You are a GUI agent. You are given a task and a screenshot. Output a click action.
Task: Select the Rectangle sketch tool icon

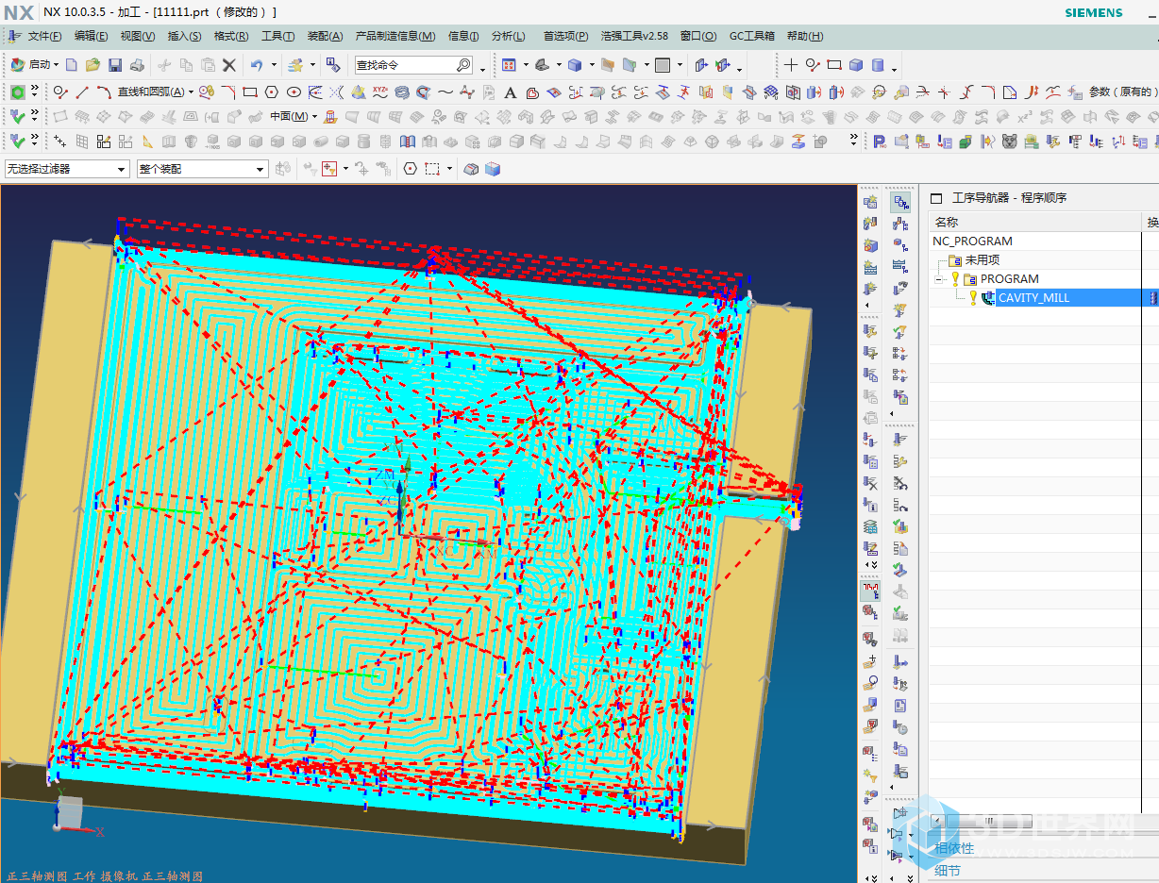pos(250,92)
